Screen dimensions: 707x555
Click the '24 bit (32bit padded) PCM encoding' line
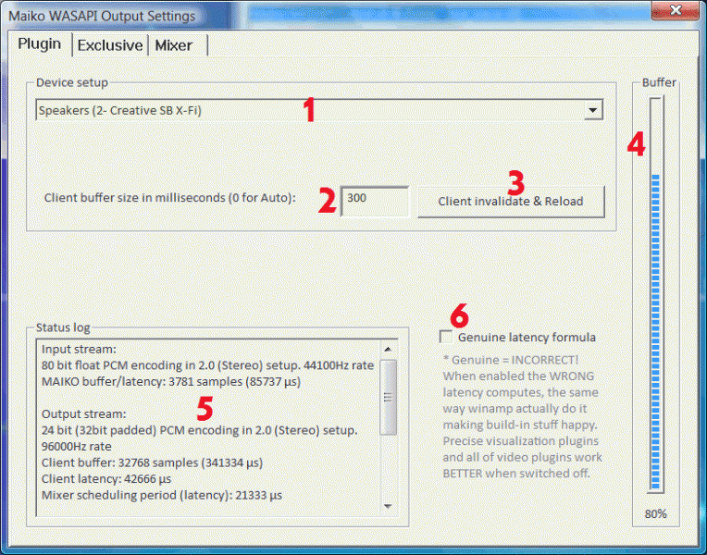(x=199, y=430)
